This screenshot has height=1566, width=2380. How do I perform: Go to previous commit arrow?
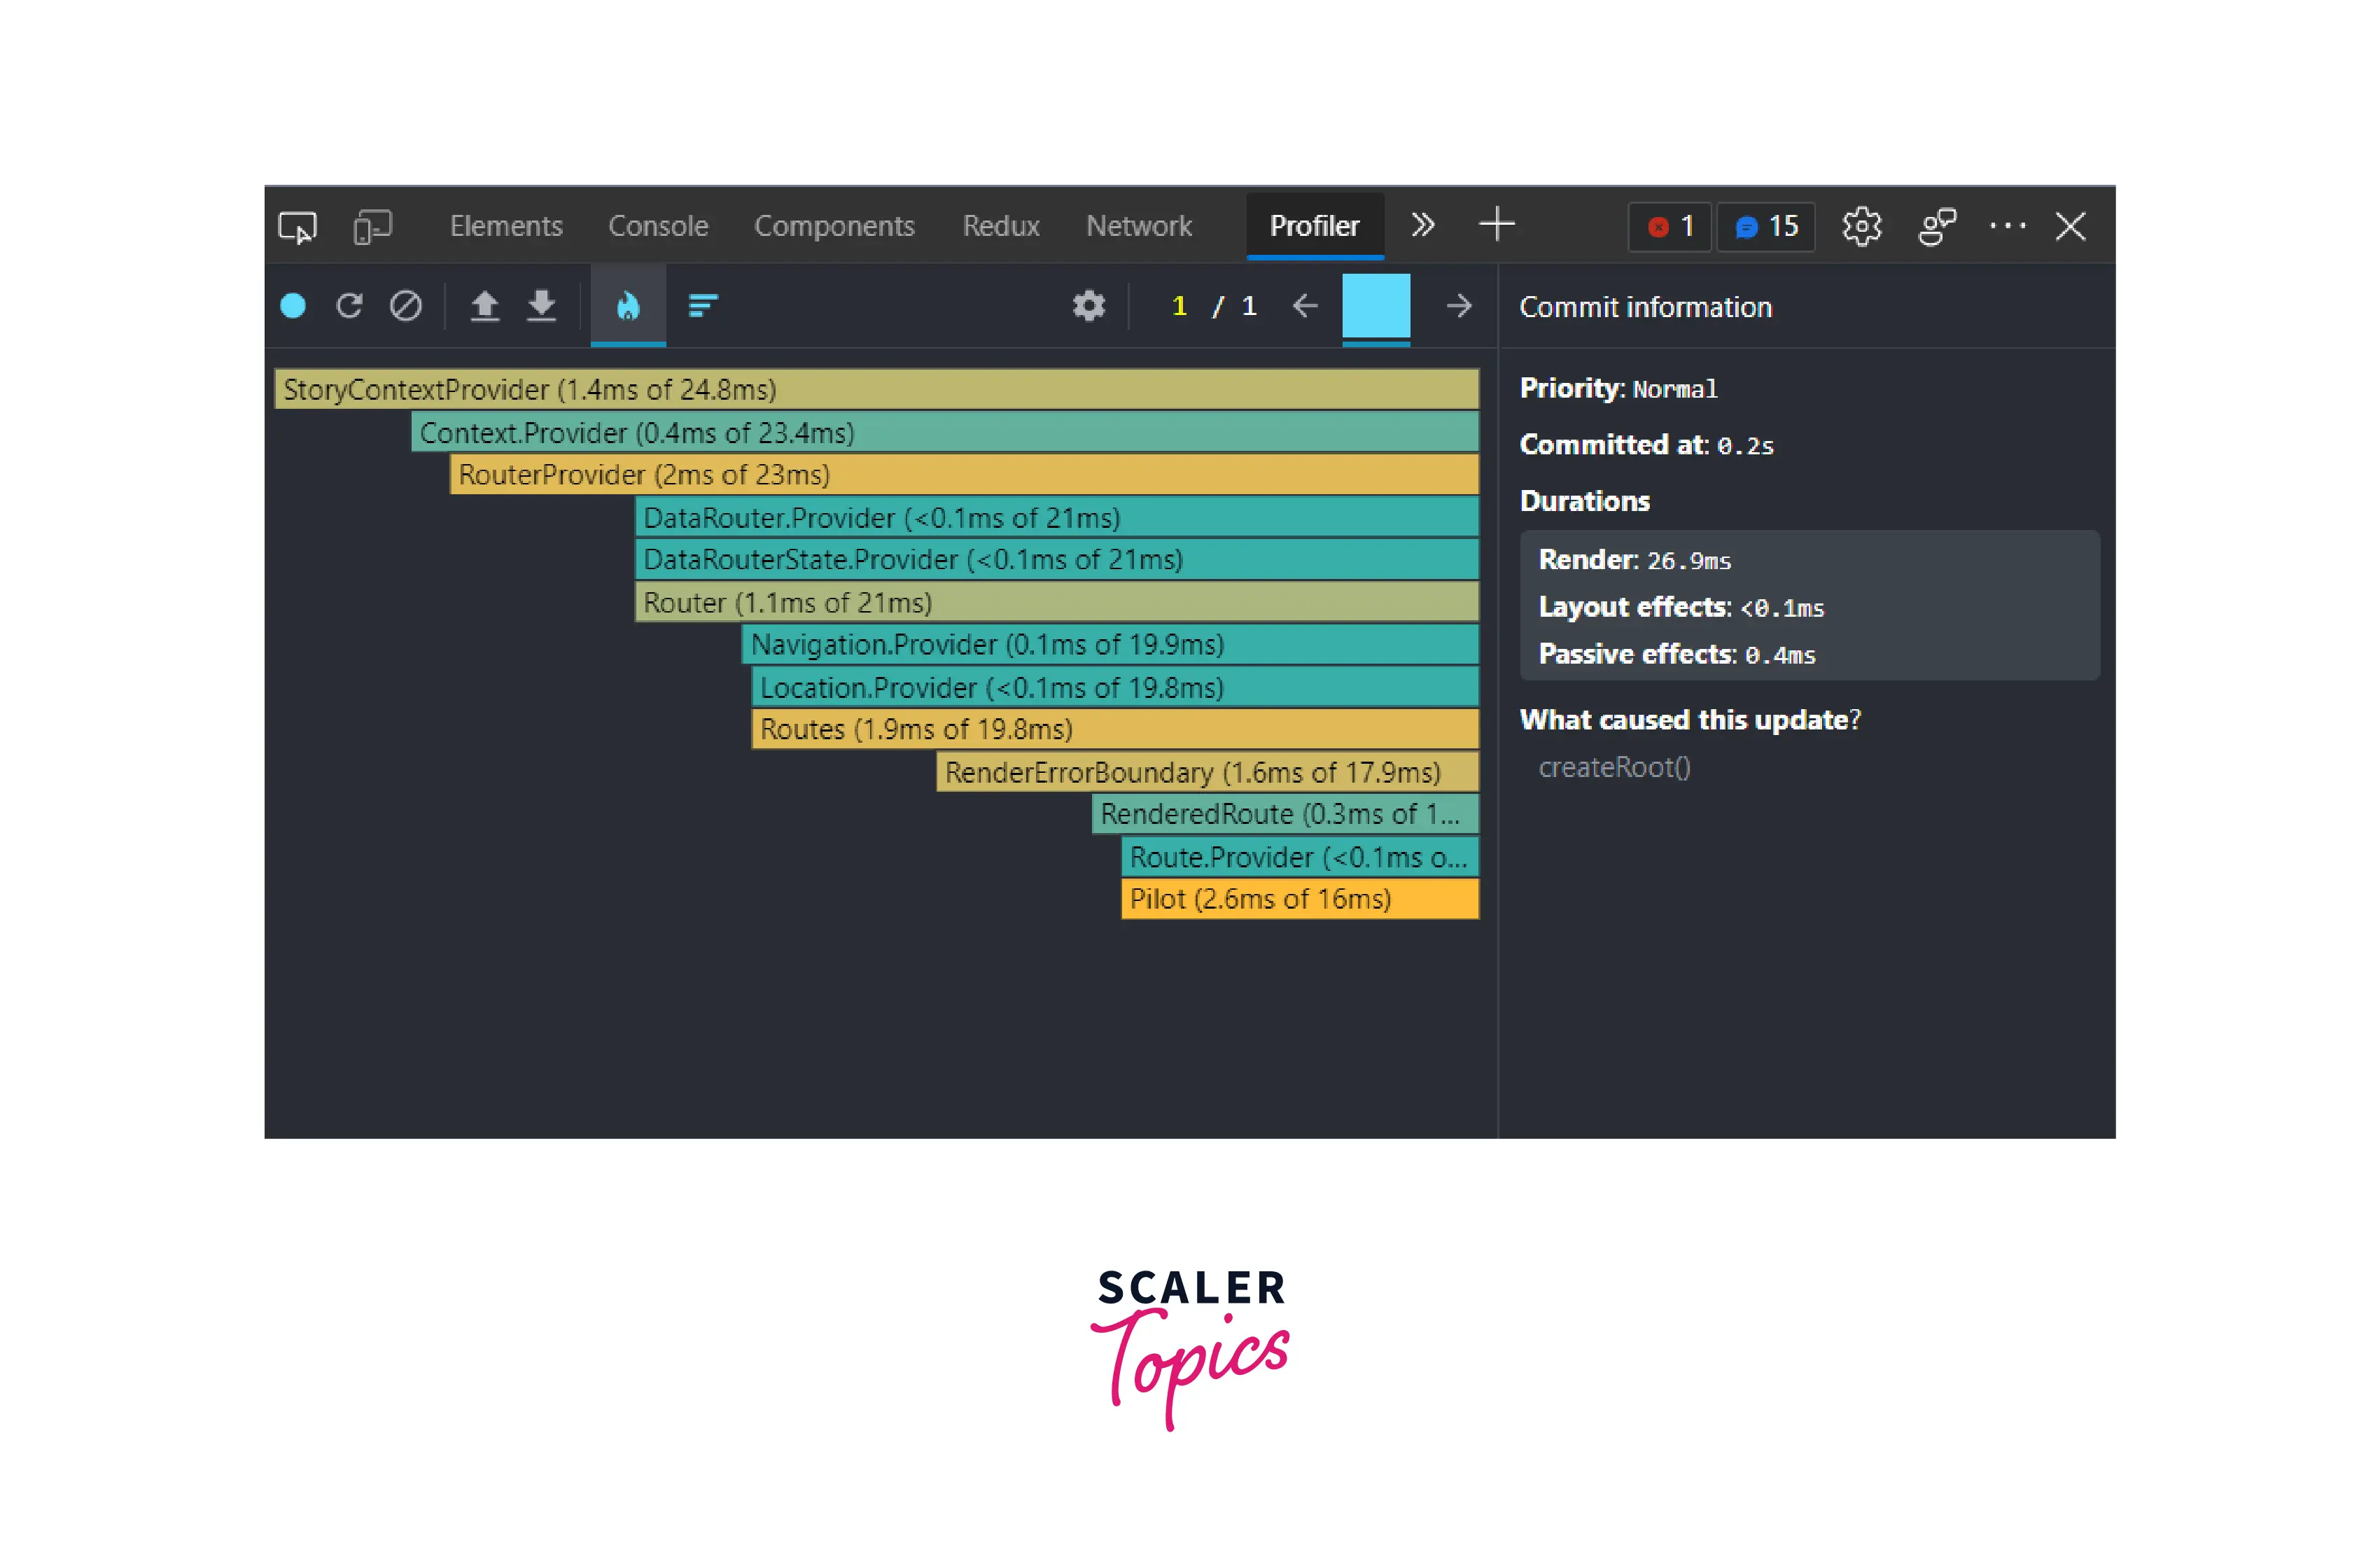(x=1305, y=306)
